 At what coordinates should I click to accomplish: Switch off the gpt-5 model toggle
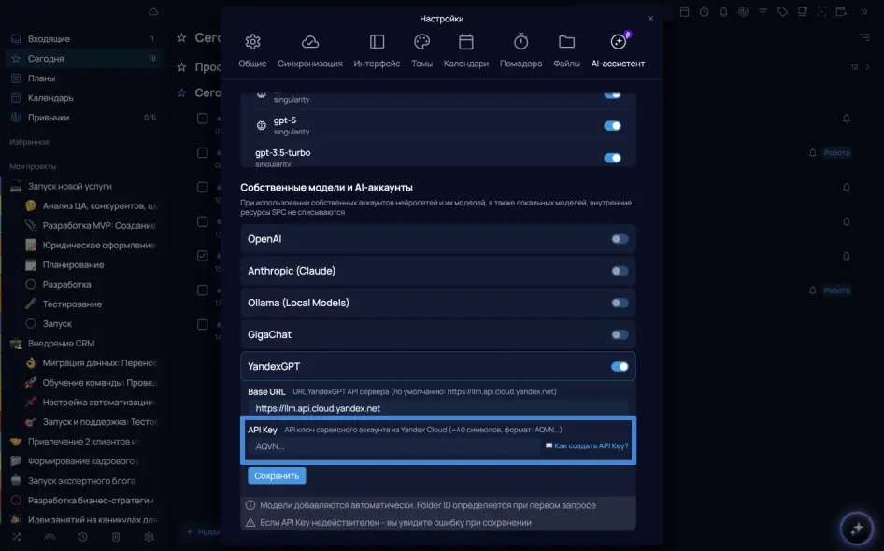click(612, 126)
